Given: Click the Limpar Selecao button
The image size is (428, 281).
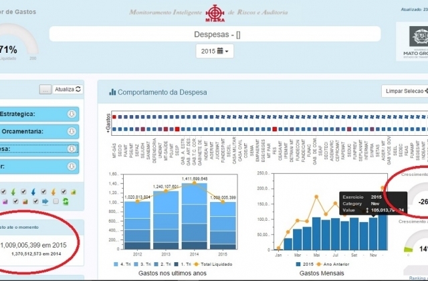Looking at the screenshot, I should click(x=405, y=91).
